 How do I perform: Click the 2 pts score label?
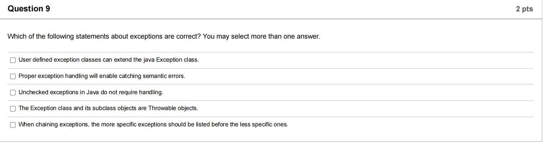click(524, 9)
